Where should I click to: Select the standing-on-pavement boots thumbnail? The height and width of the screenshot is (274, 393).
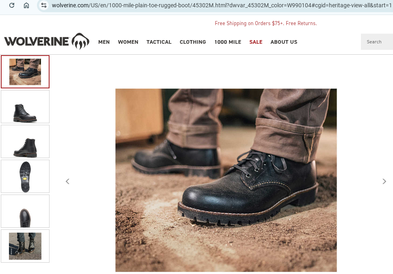25,246
